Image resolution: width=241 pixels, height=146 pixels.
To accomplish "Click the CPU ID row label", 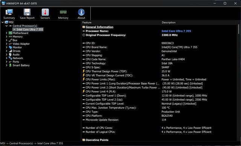I will coord(90,43).
